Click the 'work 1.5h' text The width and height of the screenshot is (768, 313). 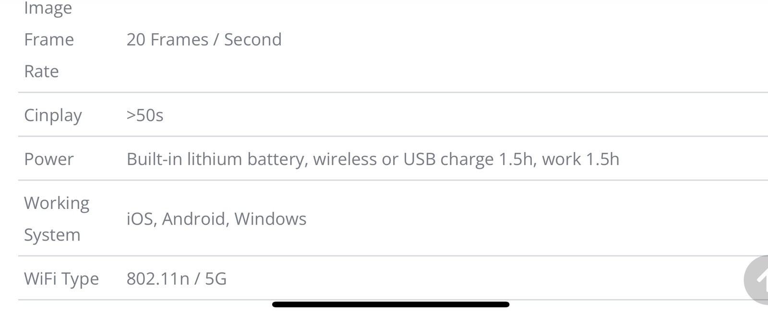pyautogui.click(x=581, y=159)
